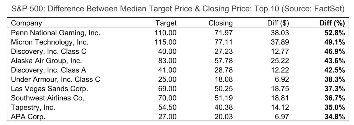Select Southwest Airlines Co. cell
Viewport: 354px width, 125px height.
[48, 98]
